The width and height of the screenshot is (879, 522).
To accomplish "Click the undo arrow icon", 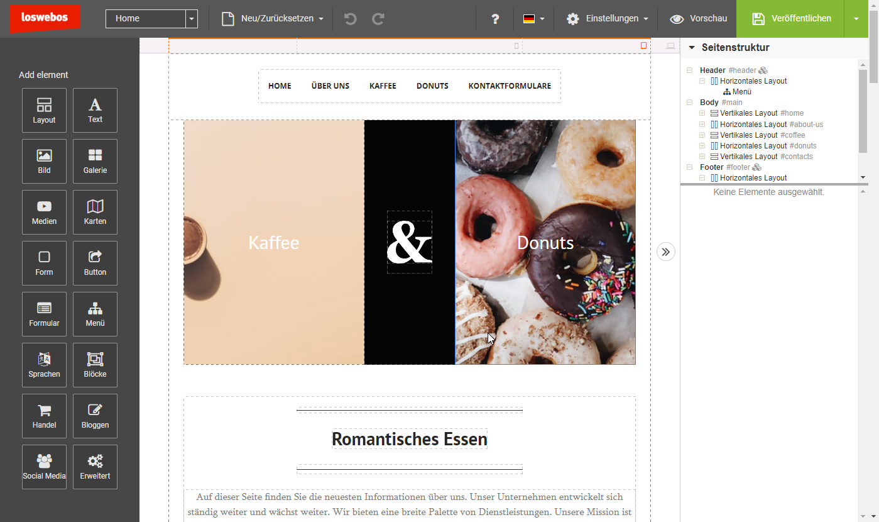I will click(351, 19).
